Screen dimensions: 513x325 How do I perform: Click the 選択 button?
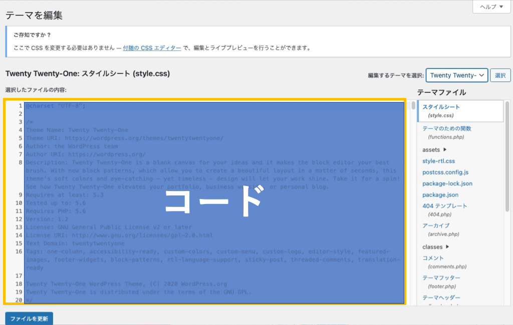pos(500,75)
